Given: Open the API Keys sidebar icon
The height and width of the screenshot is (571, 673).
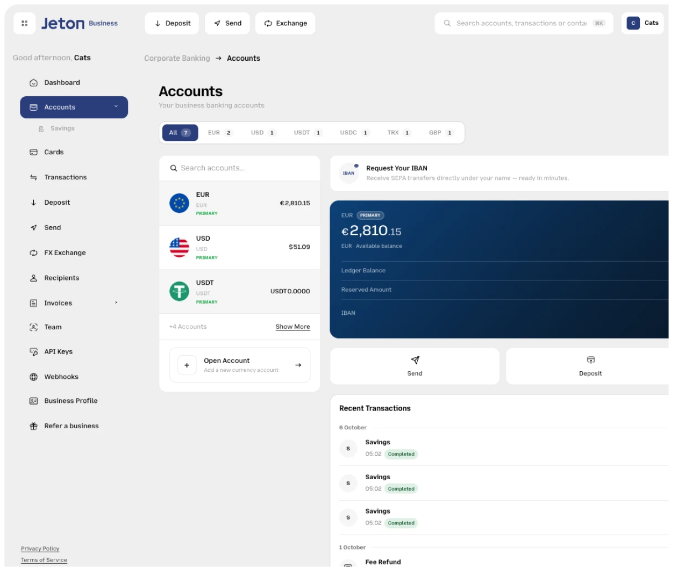Looking at the screenshot, I should pyautogui.click(x=33, y=352).
